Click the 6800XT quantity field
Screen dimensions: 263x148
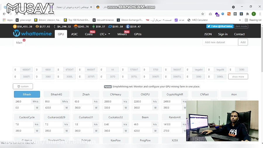17,70
